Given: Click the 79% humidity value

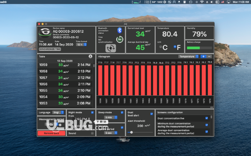Looking at the screenshot, I should 200,34.
